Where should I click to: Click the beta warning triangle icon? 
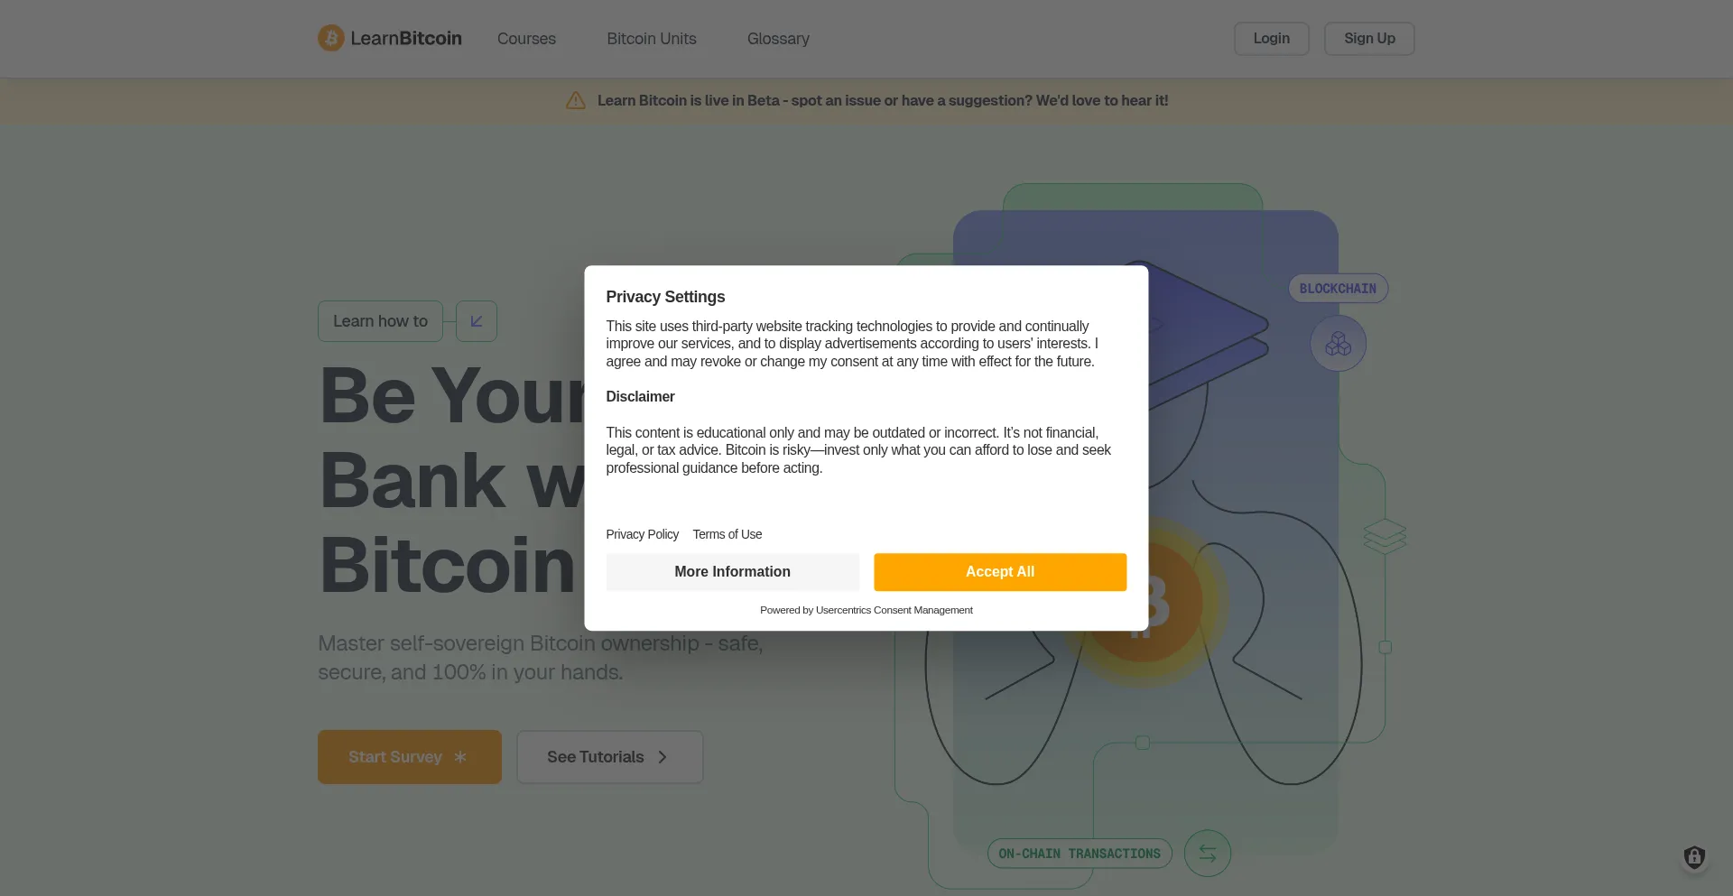[x=576, y=100]
